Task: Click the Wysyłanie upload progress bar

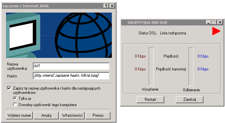Action: (x=151, y=66)
